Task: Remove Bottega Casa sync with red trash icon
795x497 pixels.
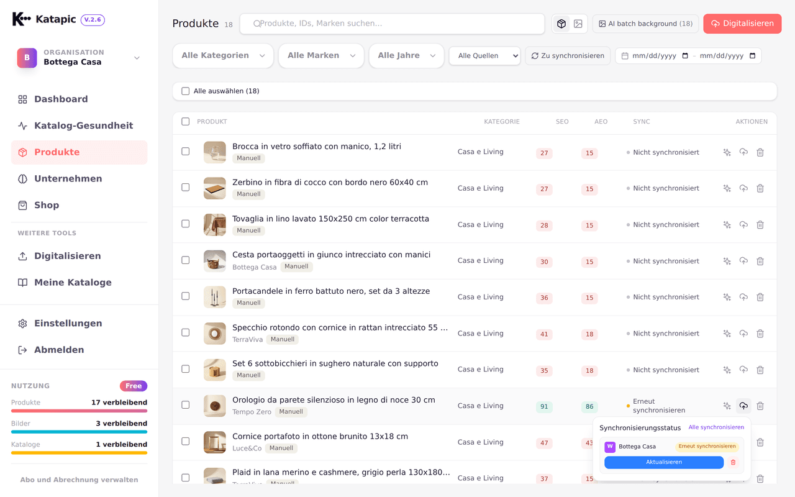Action: (x=733, y=462)
